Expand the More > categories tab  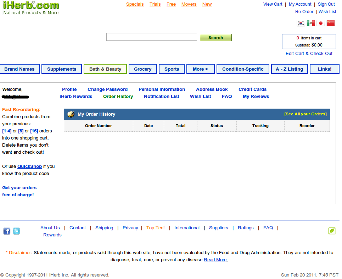201,69
